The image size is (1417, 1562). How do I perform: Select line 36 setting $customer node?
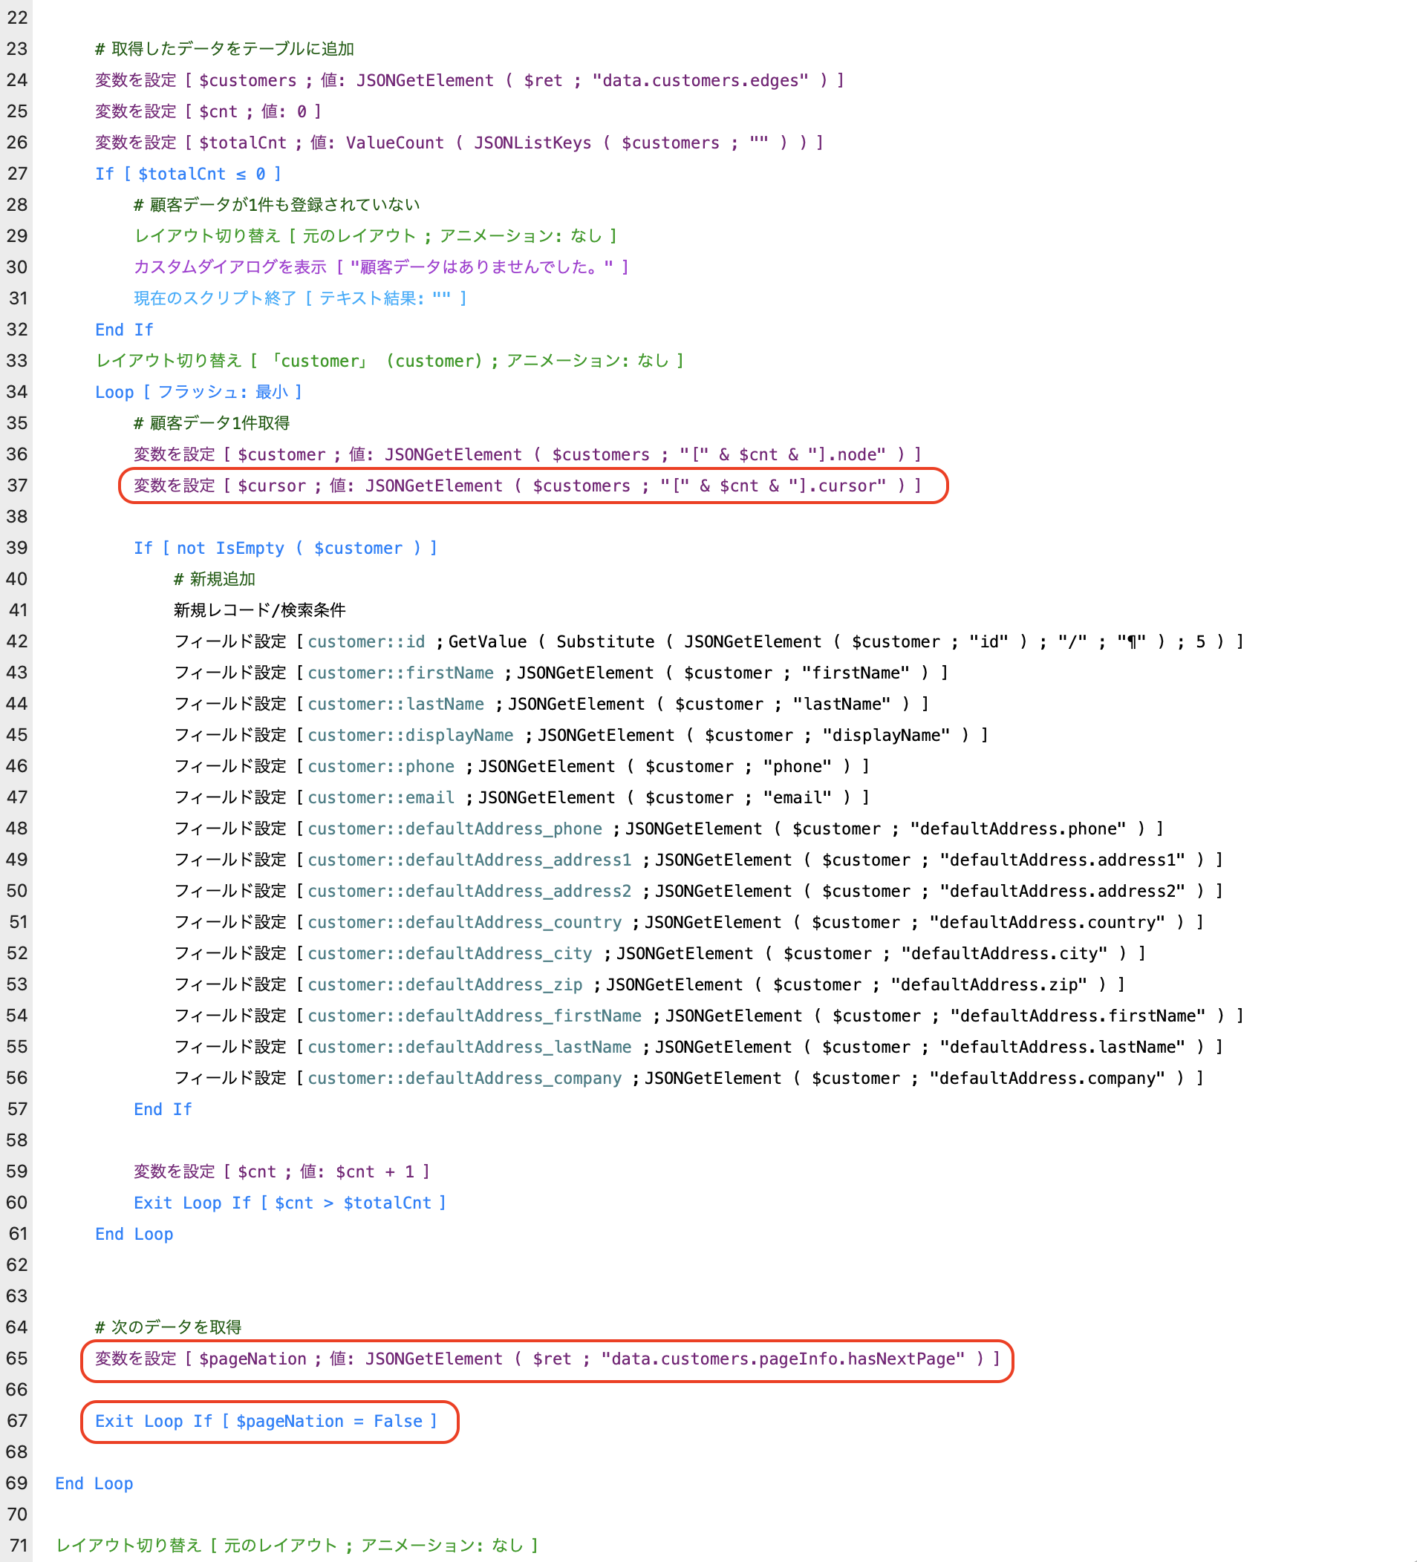click(x=528, y=454)
